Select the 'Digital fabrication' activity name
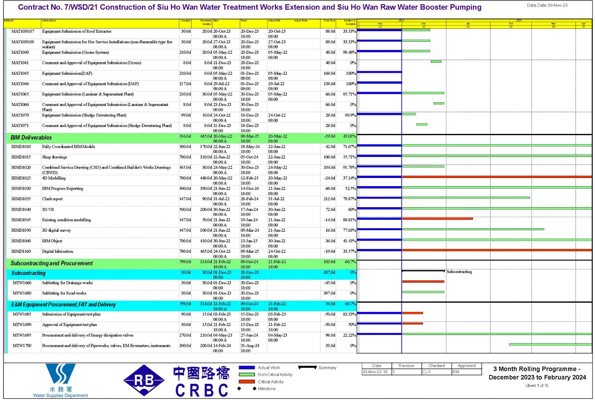Viewport: 595px width, 400px height. 58,252
